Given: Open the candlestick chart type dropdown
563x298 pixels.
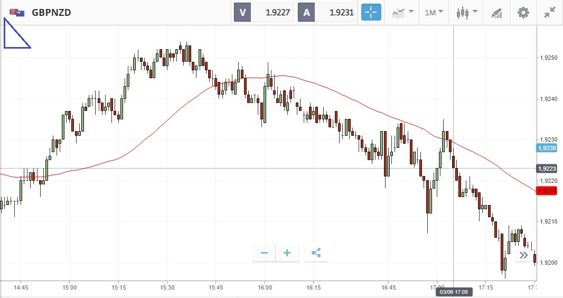Looking at the screenshot, I should pos(467,12).
